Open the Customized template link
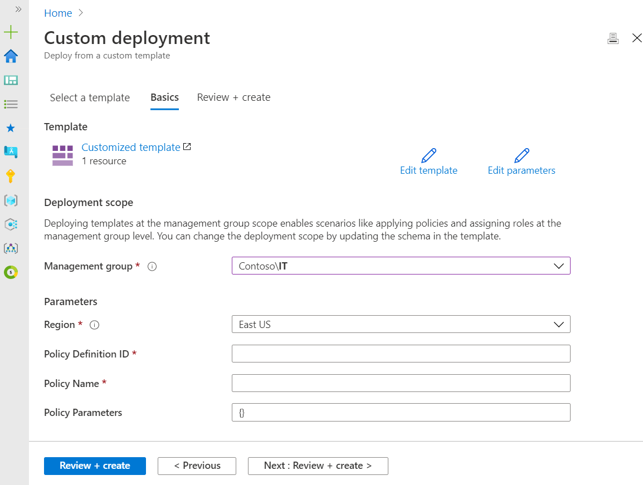 point(131,147)
